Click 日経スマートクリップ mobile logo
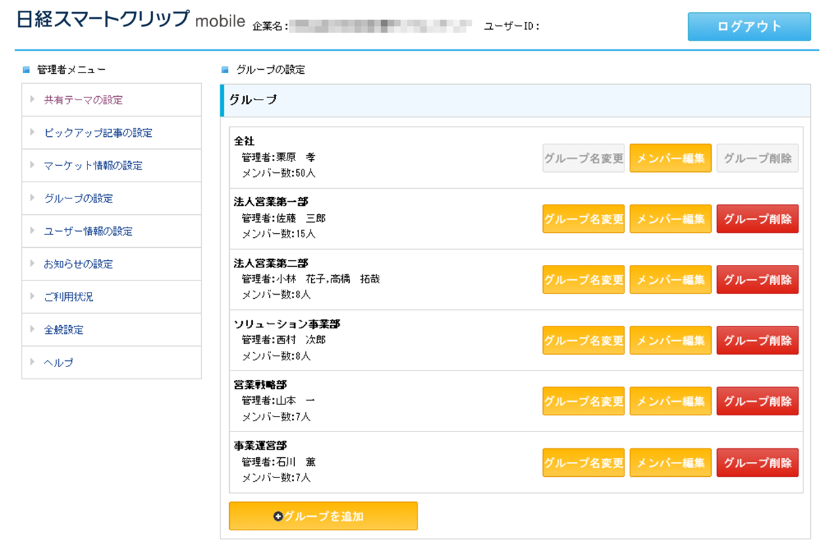Viewport: 825px width, 550px height. pos(130,20)
